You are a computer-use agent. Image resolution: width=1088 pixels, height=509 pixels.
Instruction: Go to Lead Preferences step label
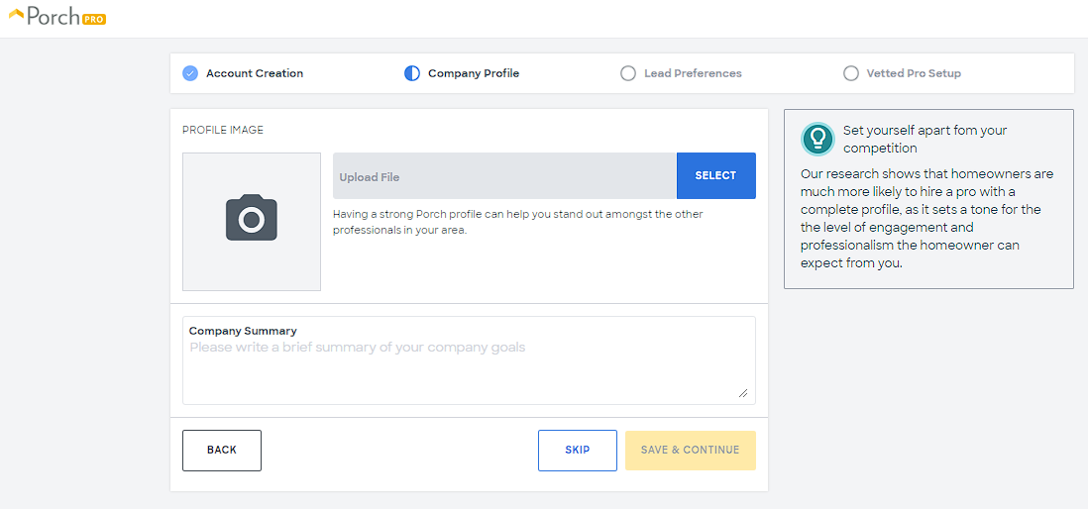tap(693, 73)
